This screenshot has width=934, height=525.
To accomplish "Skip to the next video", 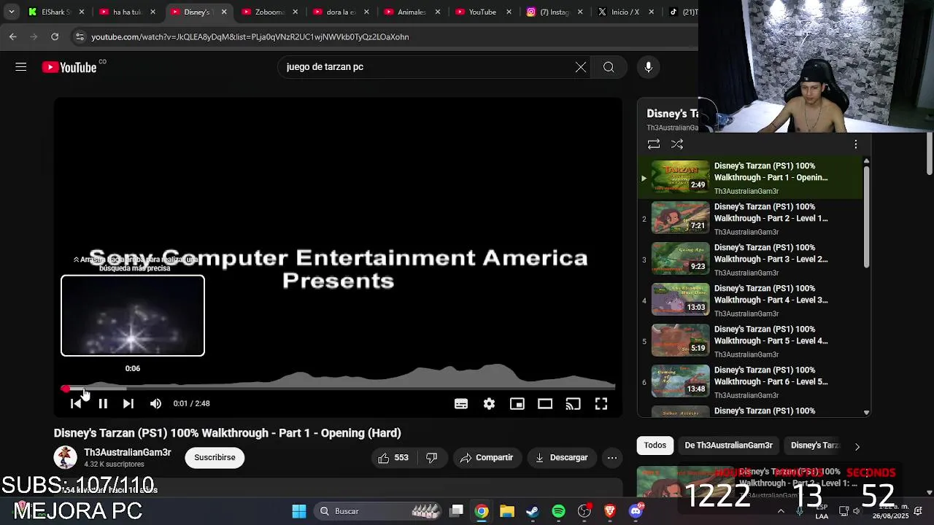I will pos(128,403).
